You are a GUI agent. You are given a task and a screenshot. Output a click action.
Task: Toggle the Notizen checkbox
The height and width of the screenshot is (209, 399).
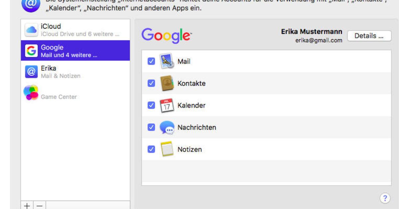click(x=151, y=149)
